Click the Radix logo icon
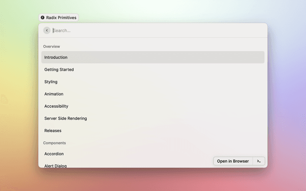The image size is (306, 191). pos(43,18)
